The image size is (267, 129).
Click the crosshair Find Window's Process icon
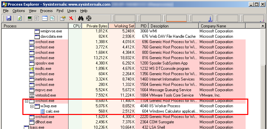click(x=89, y=18)
